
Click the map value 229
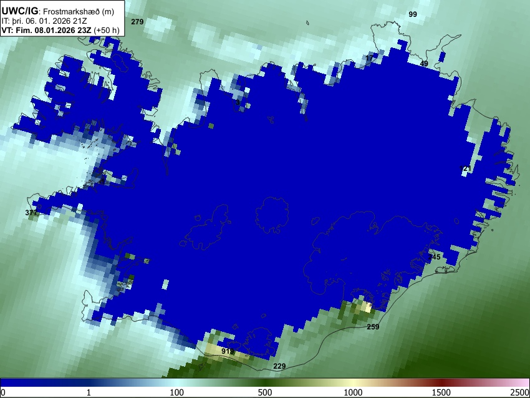(279, 366)
